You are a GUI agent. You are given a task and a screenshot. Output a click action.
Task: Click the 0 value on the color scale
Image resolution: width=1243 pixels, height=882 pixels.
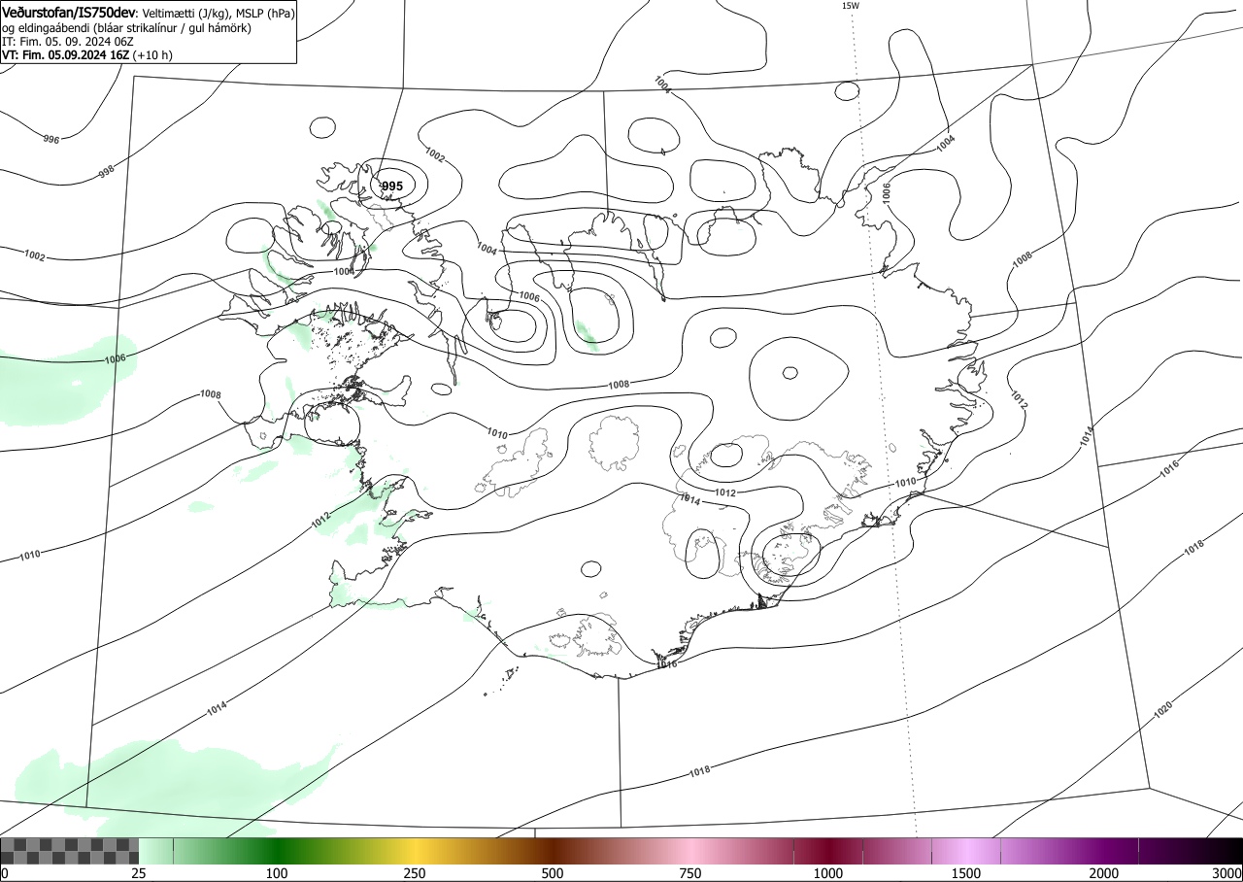(5, 873)
